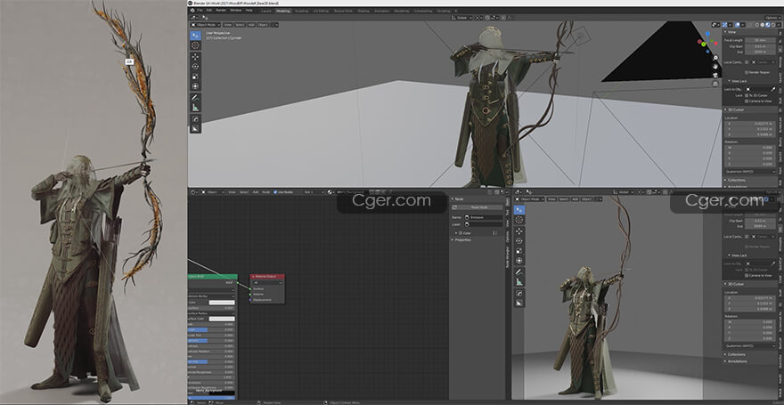Screen dimensions: 784x405
Task: Open the Global orientation dropdown at top
Action: [x=461, y=18]
